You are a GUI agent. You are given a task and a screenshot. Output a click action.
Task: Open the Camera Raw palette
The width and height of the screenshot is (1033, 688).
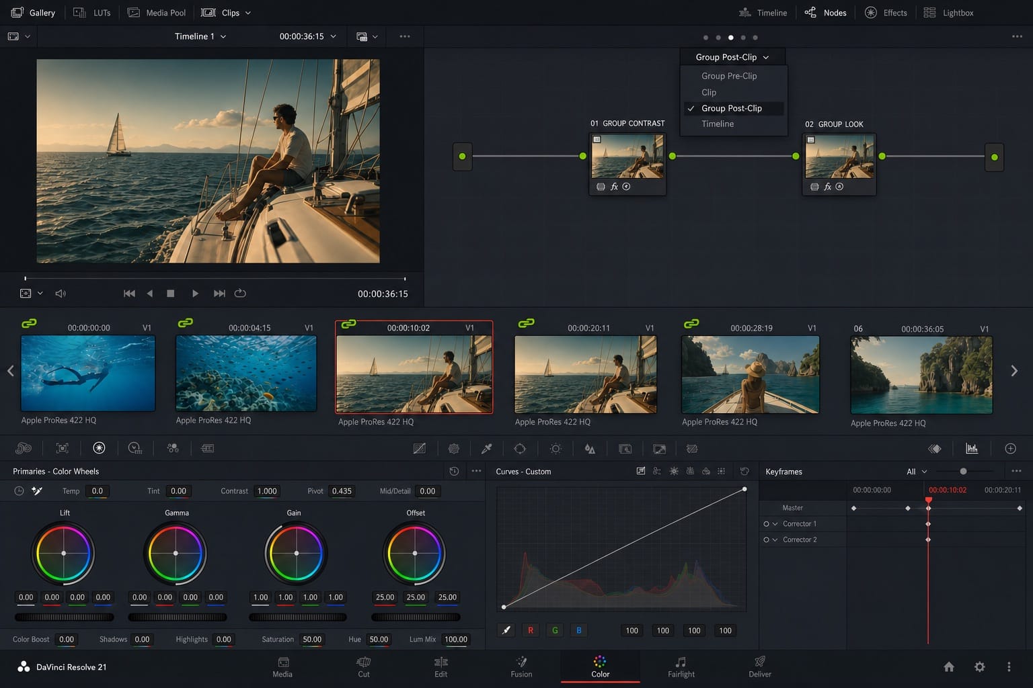tap(24, 448)
